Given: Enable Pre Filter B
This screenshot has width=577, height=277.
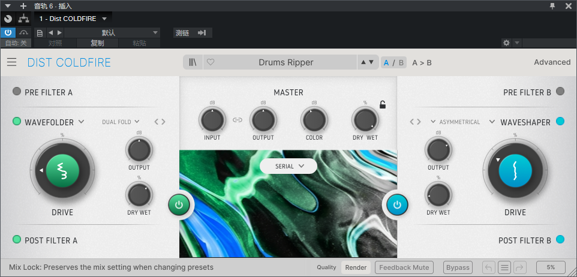Looking at the screenshot, I should tap(560, 92).
